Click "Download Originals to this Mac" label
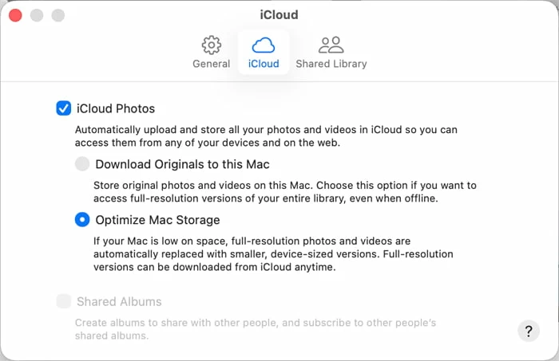559x361 pixels. click(182, 164)
